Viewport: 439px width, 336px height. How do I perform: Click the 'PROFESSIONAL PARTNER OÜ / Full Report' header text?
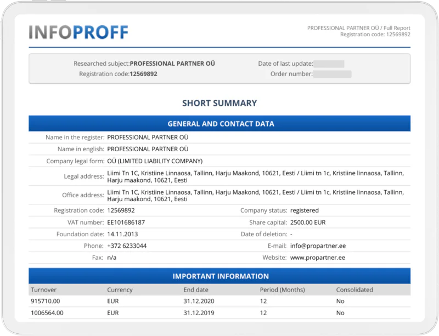point(359,28)
